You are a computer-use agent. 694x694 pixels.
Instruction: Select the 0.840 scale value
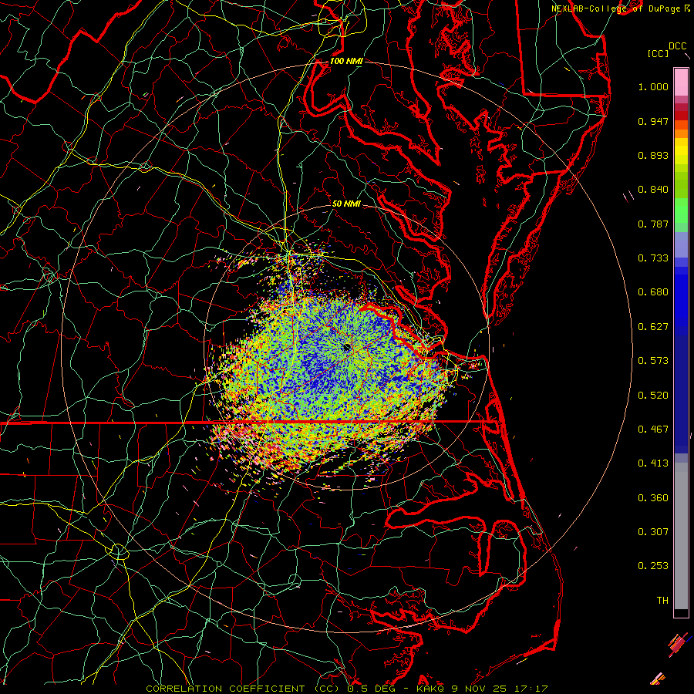coord(653,190)
